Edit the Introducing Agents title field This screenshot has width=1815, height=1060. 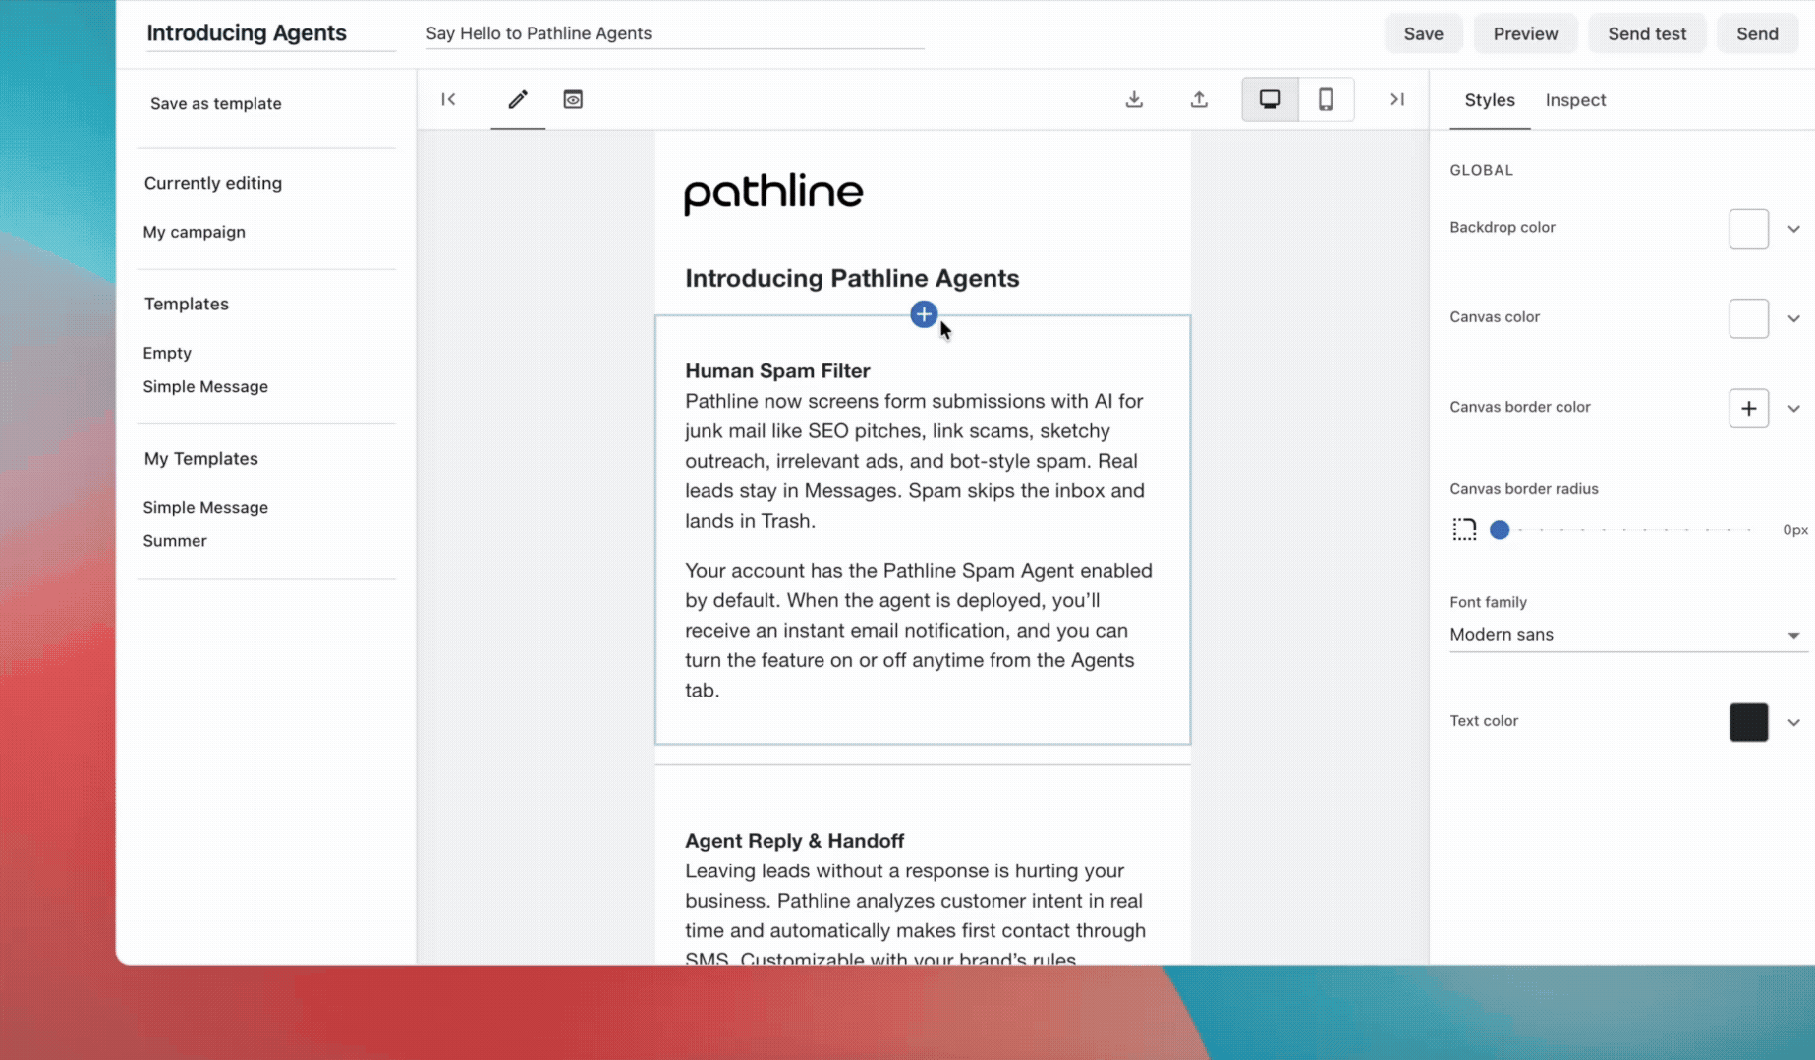pos(270,33)
